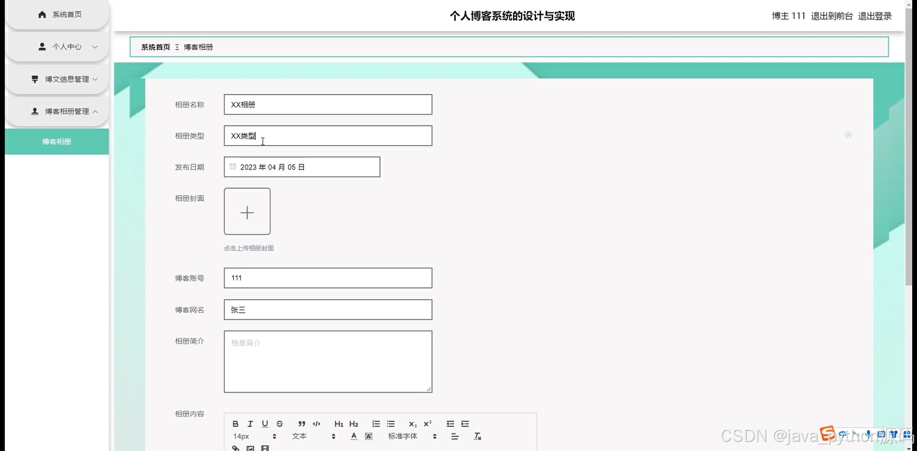Click the calendar icon in date field
The height and width of the screenshot is (451, 917).
pyautogui.click(x=233, y=166)
